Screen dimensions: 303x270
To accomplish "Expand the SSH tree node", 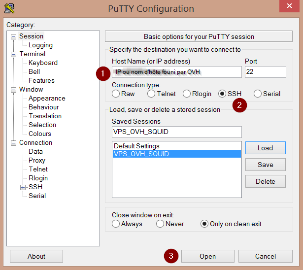I will (x=23, y=187).
